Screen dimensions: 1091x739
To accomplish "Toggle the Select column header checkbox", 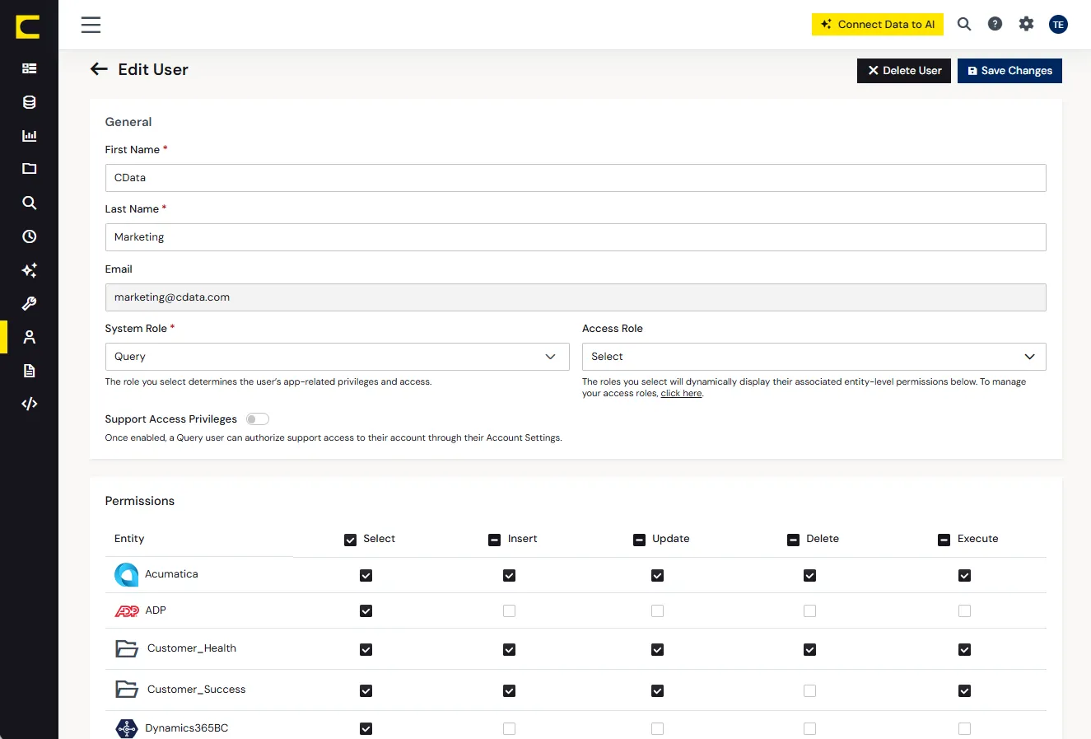I will [x=350, y=540].
